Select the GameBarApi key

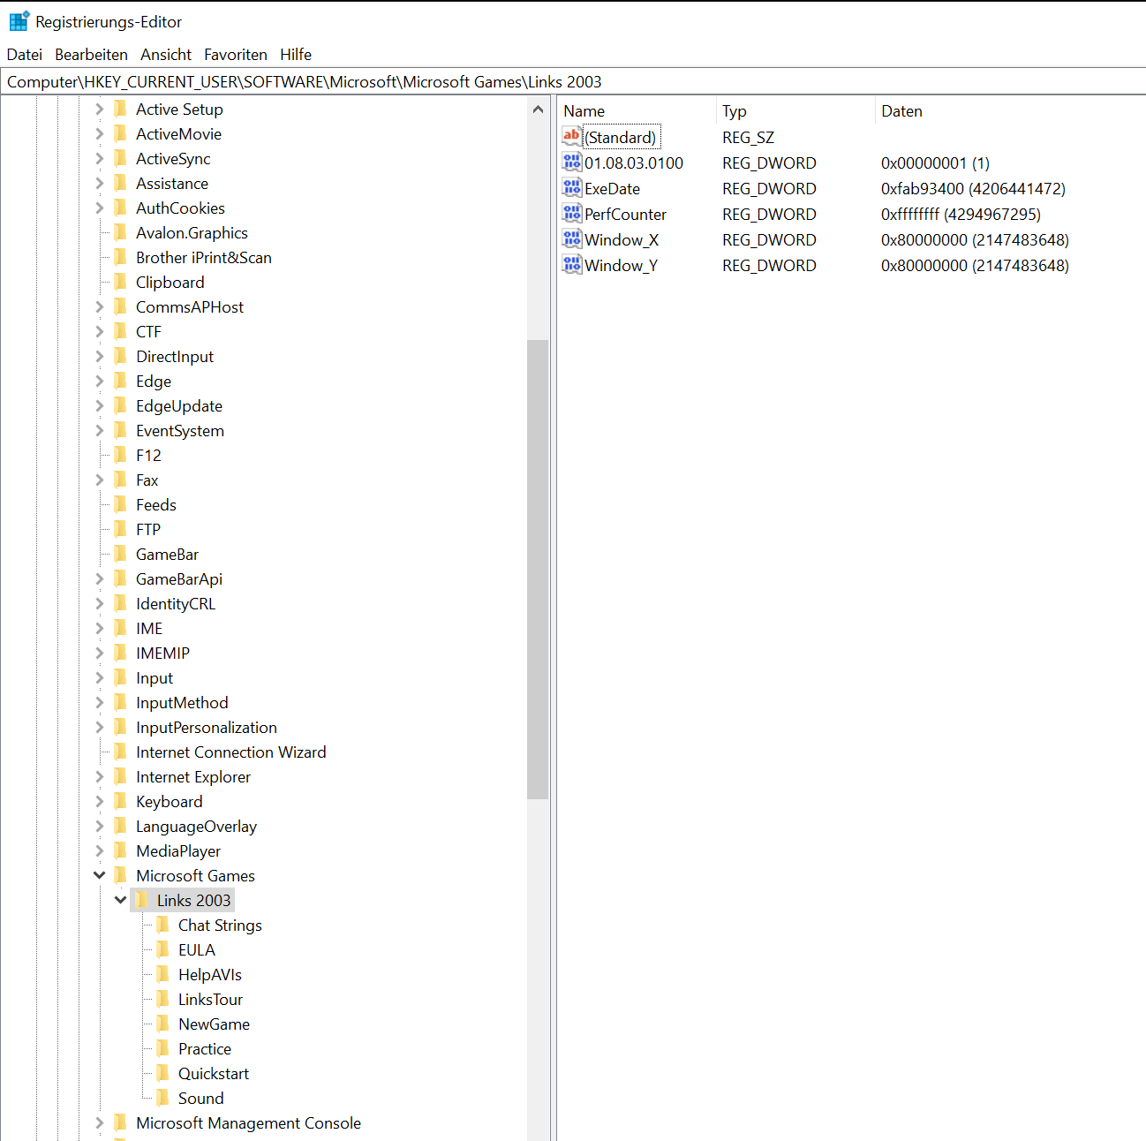point(179,578)
